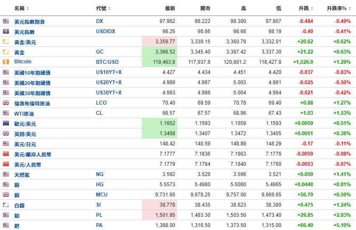
Task: Click the UK flag icon beside 英鎊/美元
Action: [x=6, y=133]
